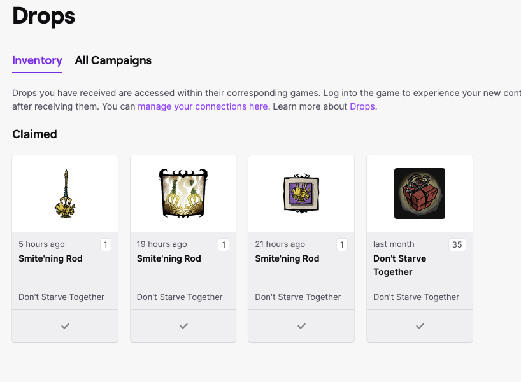
Task: Open the Learn more about Drops link
Action: coord(362,106)
